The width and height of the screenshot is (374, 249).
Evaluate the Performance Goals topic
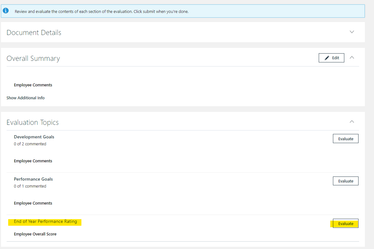[346, 181]
